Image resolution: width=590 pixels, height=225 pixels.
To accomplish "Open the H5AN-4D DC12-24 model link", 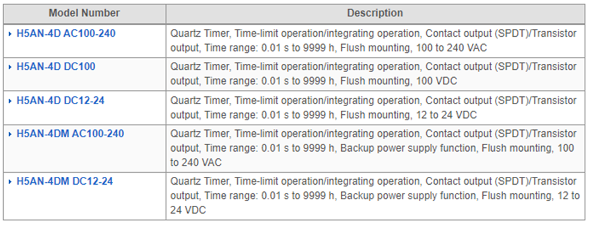I will pyautogui.click(x=61, y=100).
